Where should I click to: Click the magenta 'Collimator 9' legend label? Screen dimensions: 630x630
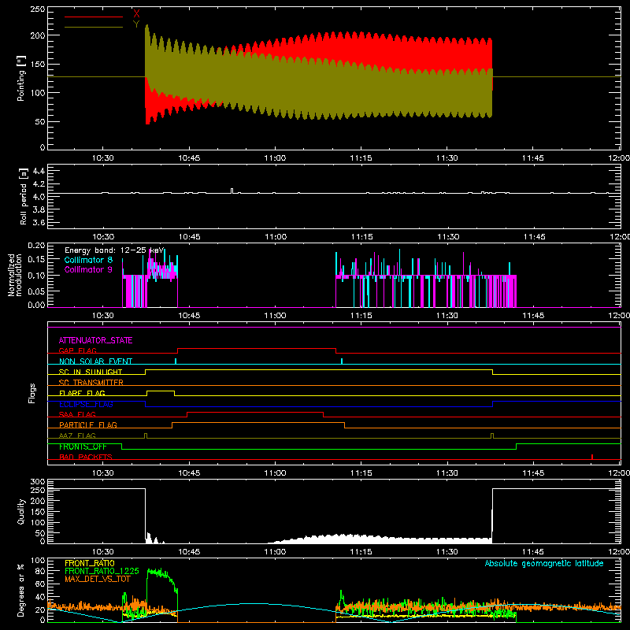coord(88,269)
